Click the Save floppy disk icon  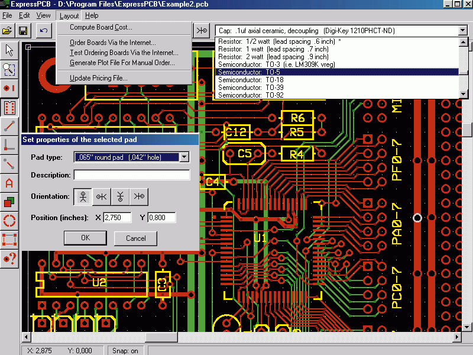point(23,31)
